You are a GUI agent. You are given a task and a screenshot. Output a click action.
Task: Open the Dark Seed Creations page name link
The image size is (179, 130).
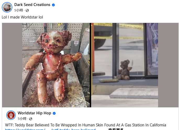tap(32, 5)
